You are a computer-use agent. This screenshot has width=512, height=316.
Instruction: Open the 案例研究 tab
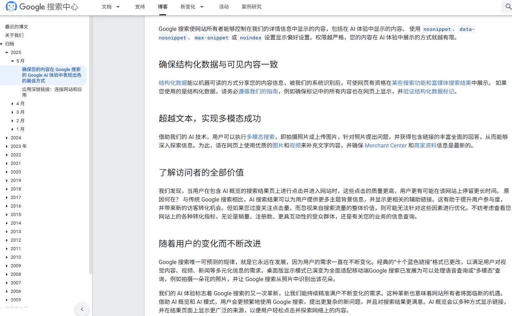(252, 7)
